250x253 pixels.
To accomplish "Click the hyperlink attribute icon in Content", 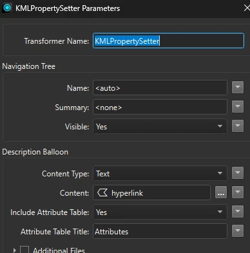I will [x=102, y=192].
